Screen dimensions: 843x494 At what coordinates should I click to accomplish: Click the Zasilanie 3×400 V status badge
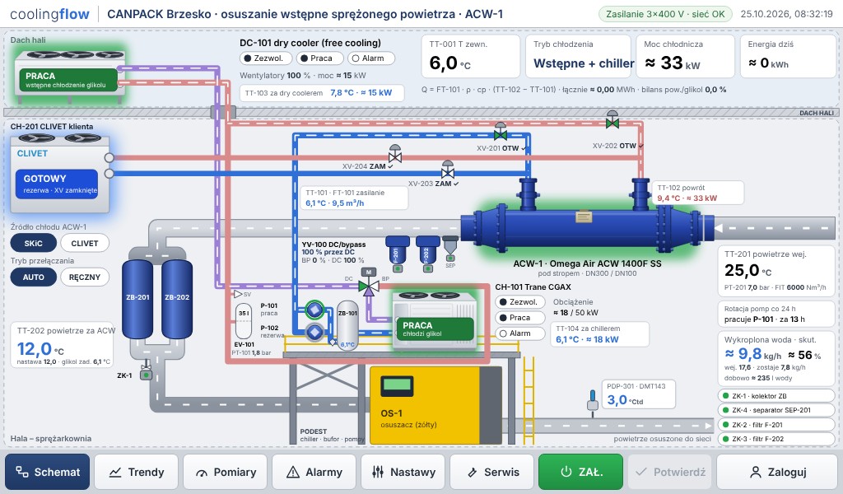tap(665, 14)
